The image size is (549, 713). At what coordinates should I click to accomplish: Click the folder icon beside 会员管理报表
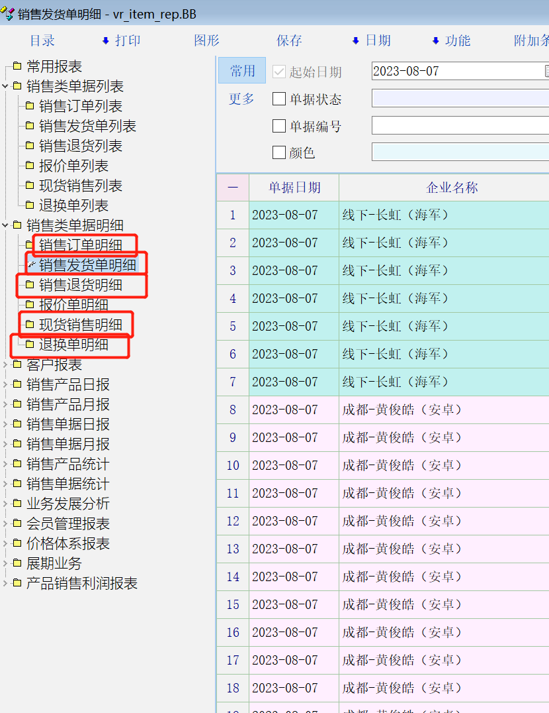pos(17,523)
